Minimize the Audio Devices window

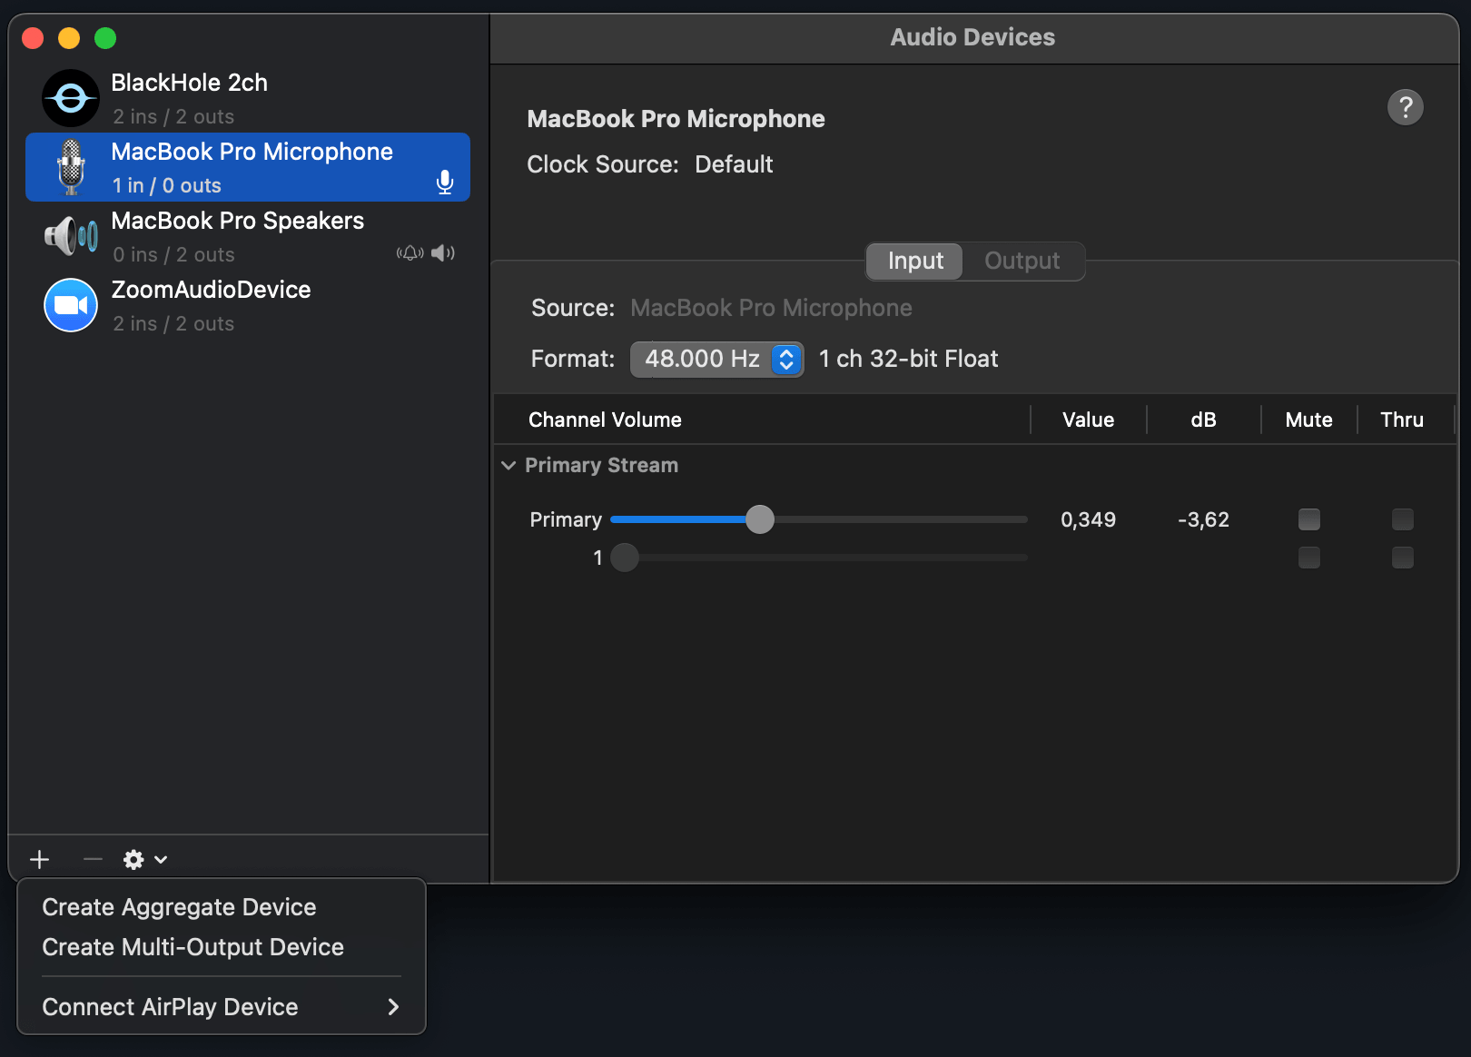pos(69,38)
